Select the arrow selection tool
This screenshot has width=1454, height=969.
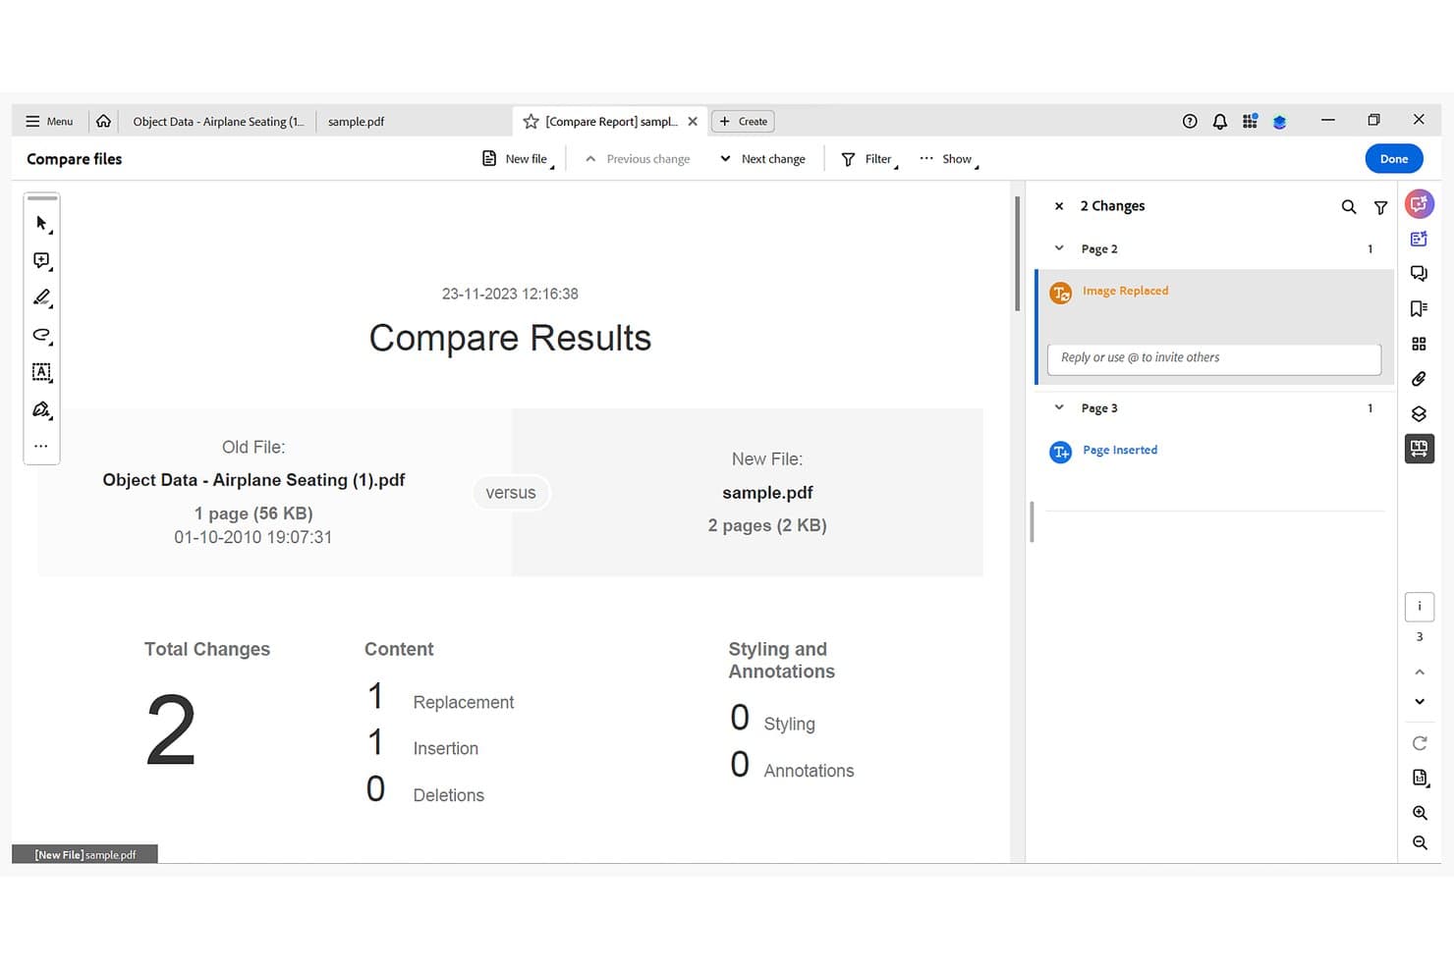pos(41,224)
